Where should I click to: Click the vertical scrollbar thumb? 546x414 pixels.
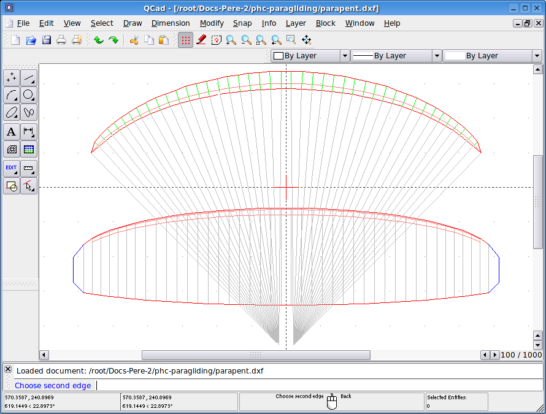click(537, 202)
